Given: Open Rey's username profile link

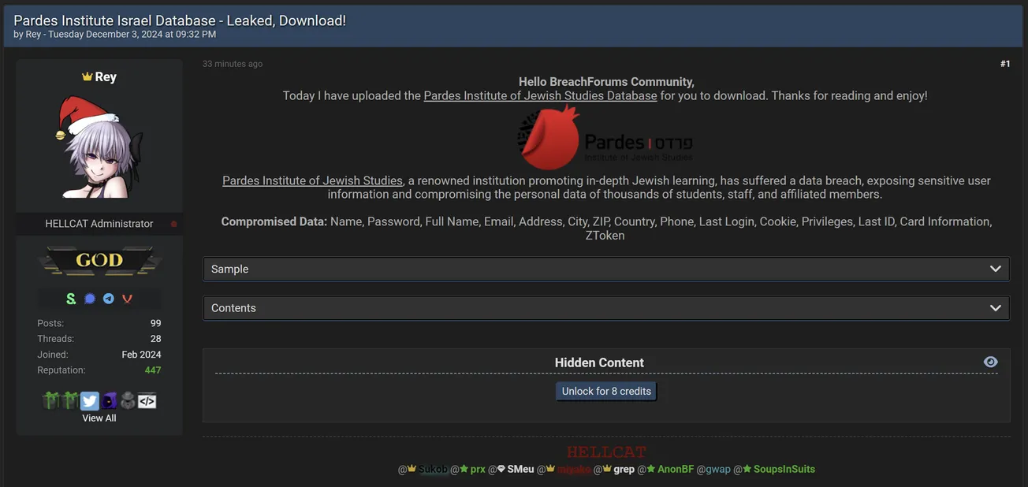Looking at the screenshot, I should (x=105, y=76).
